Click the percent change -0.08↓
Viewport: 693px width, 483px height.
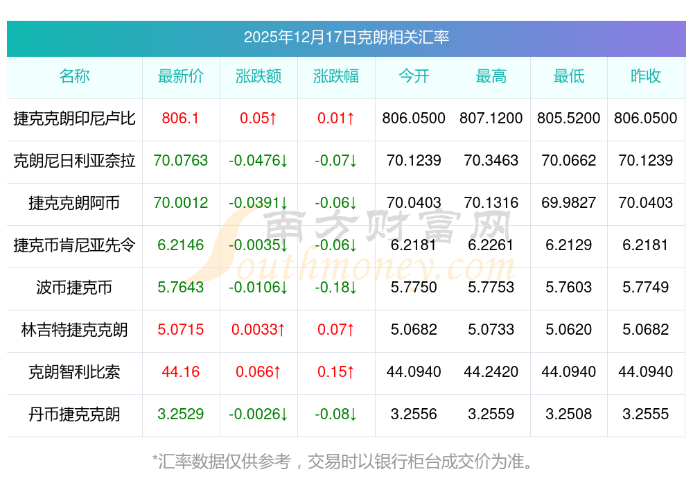[336, 414]
